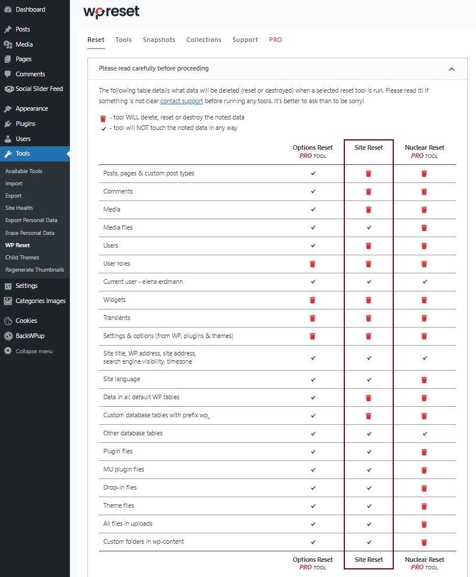Screen dimensions: 476x577
Task: Open the Appearance brush icon
Action: 8,108
